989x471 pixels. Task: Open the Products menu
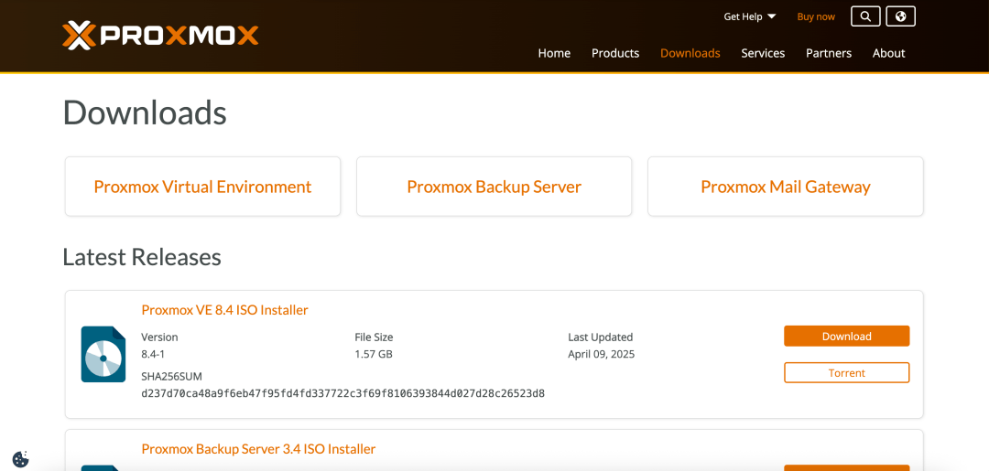coord(615,54)
